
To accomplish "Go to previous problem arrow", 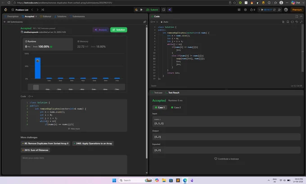I will 32,10.
